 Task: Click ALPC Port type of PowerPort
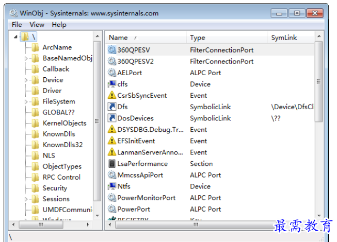tap(205, 209)
